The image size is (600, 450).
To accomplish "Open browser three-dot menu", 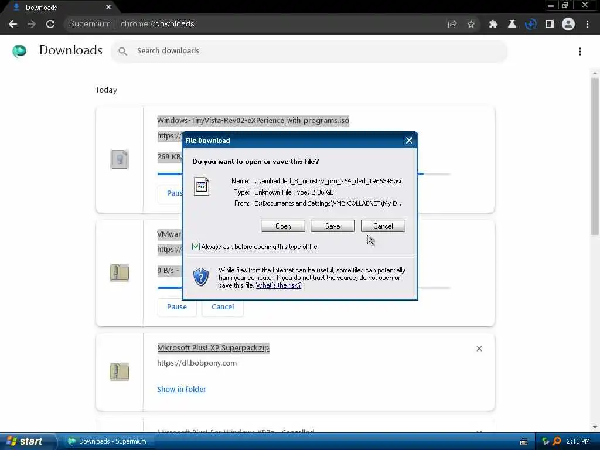I will click(587, 24).
